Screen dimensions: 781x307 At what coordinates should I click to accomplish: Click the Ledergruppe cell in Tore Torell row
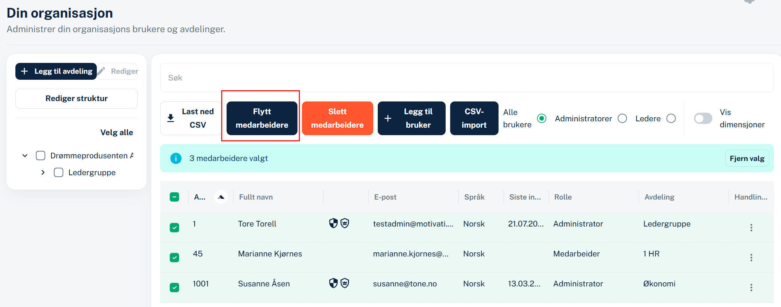(667, 224)
